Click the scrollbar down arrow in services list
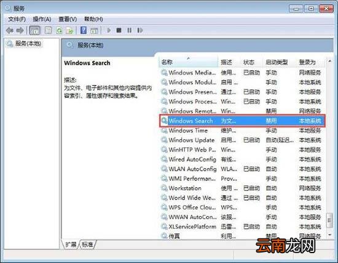 [329, 235]
